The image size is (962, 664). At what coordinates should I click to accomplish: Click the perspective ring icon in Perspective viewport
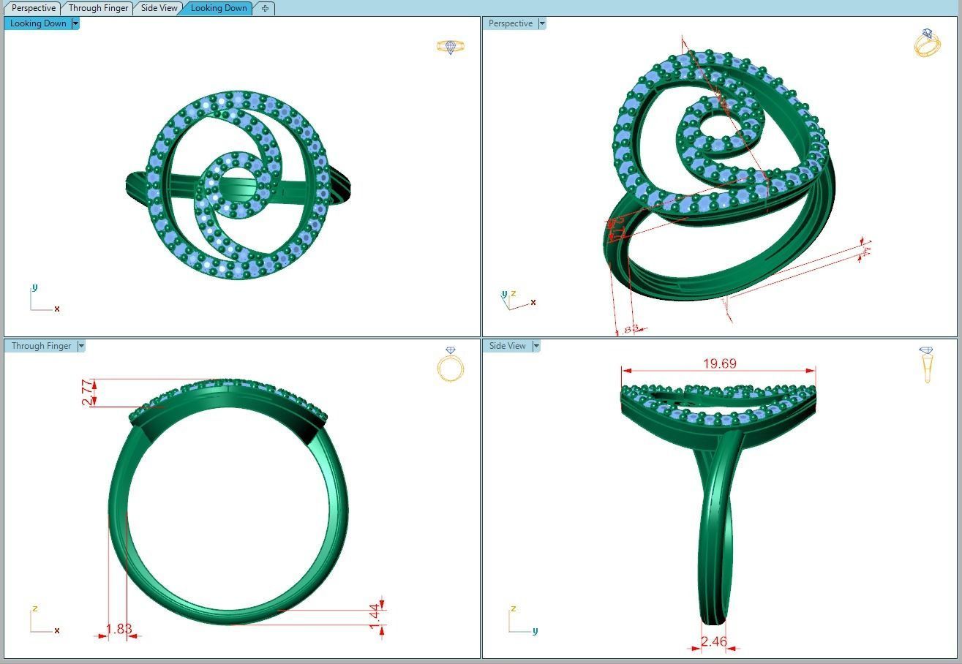928,43
